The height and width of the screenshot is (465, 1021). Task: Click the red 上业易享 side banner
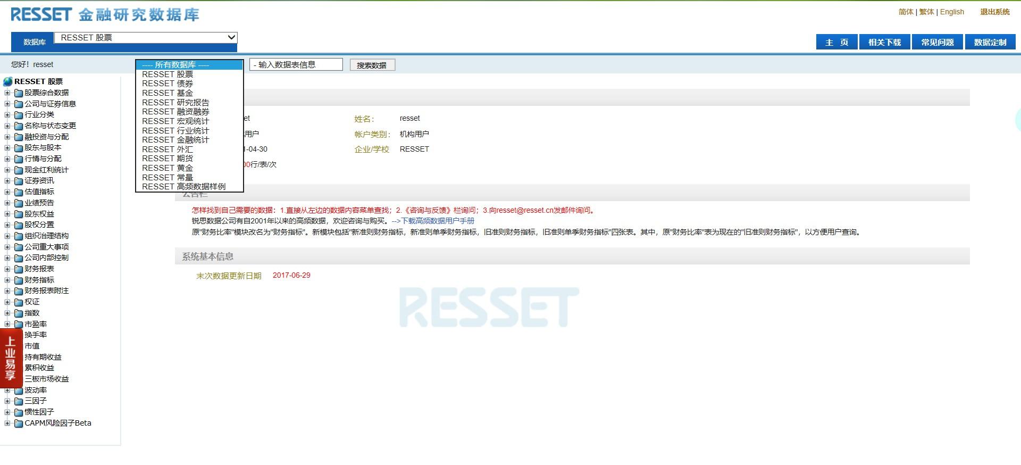click(x=11, y=358)
